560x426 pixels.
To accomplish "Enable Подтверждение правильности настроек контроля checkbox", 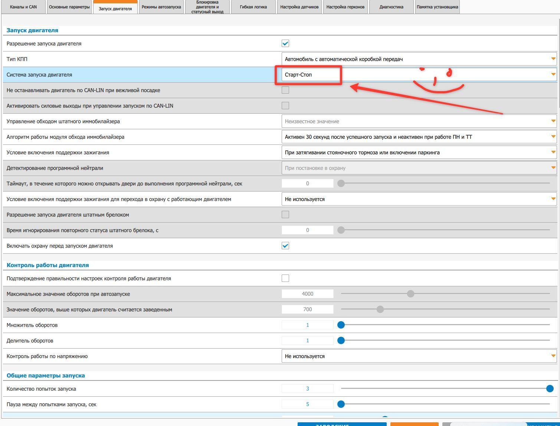I will [x=285, y=278].
